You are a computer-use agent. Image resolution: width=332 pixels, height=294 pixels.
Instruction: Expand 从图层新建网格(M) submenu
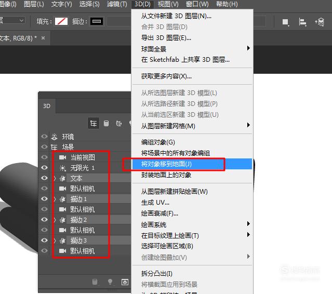tap(192, 126)
